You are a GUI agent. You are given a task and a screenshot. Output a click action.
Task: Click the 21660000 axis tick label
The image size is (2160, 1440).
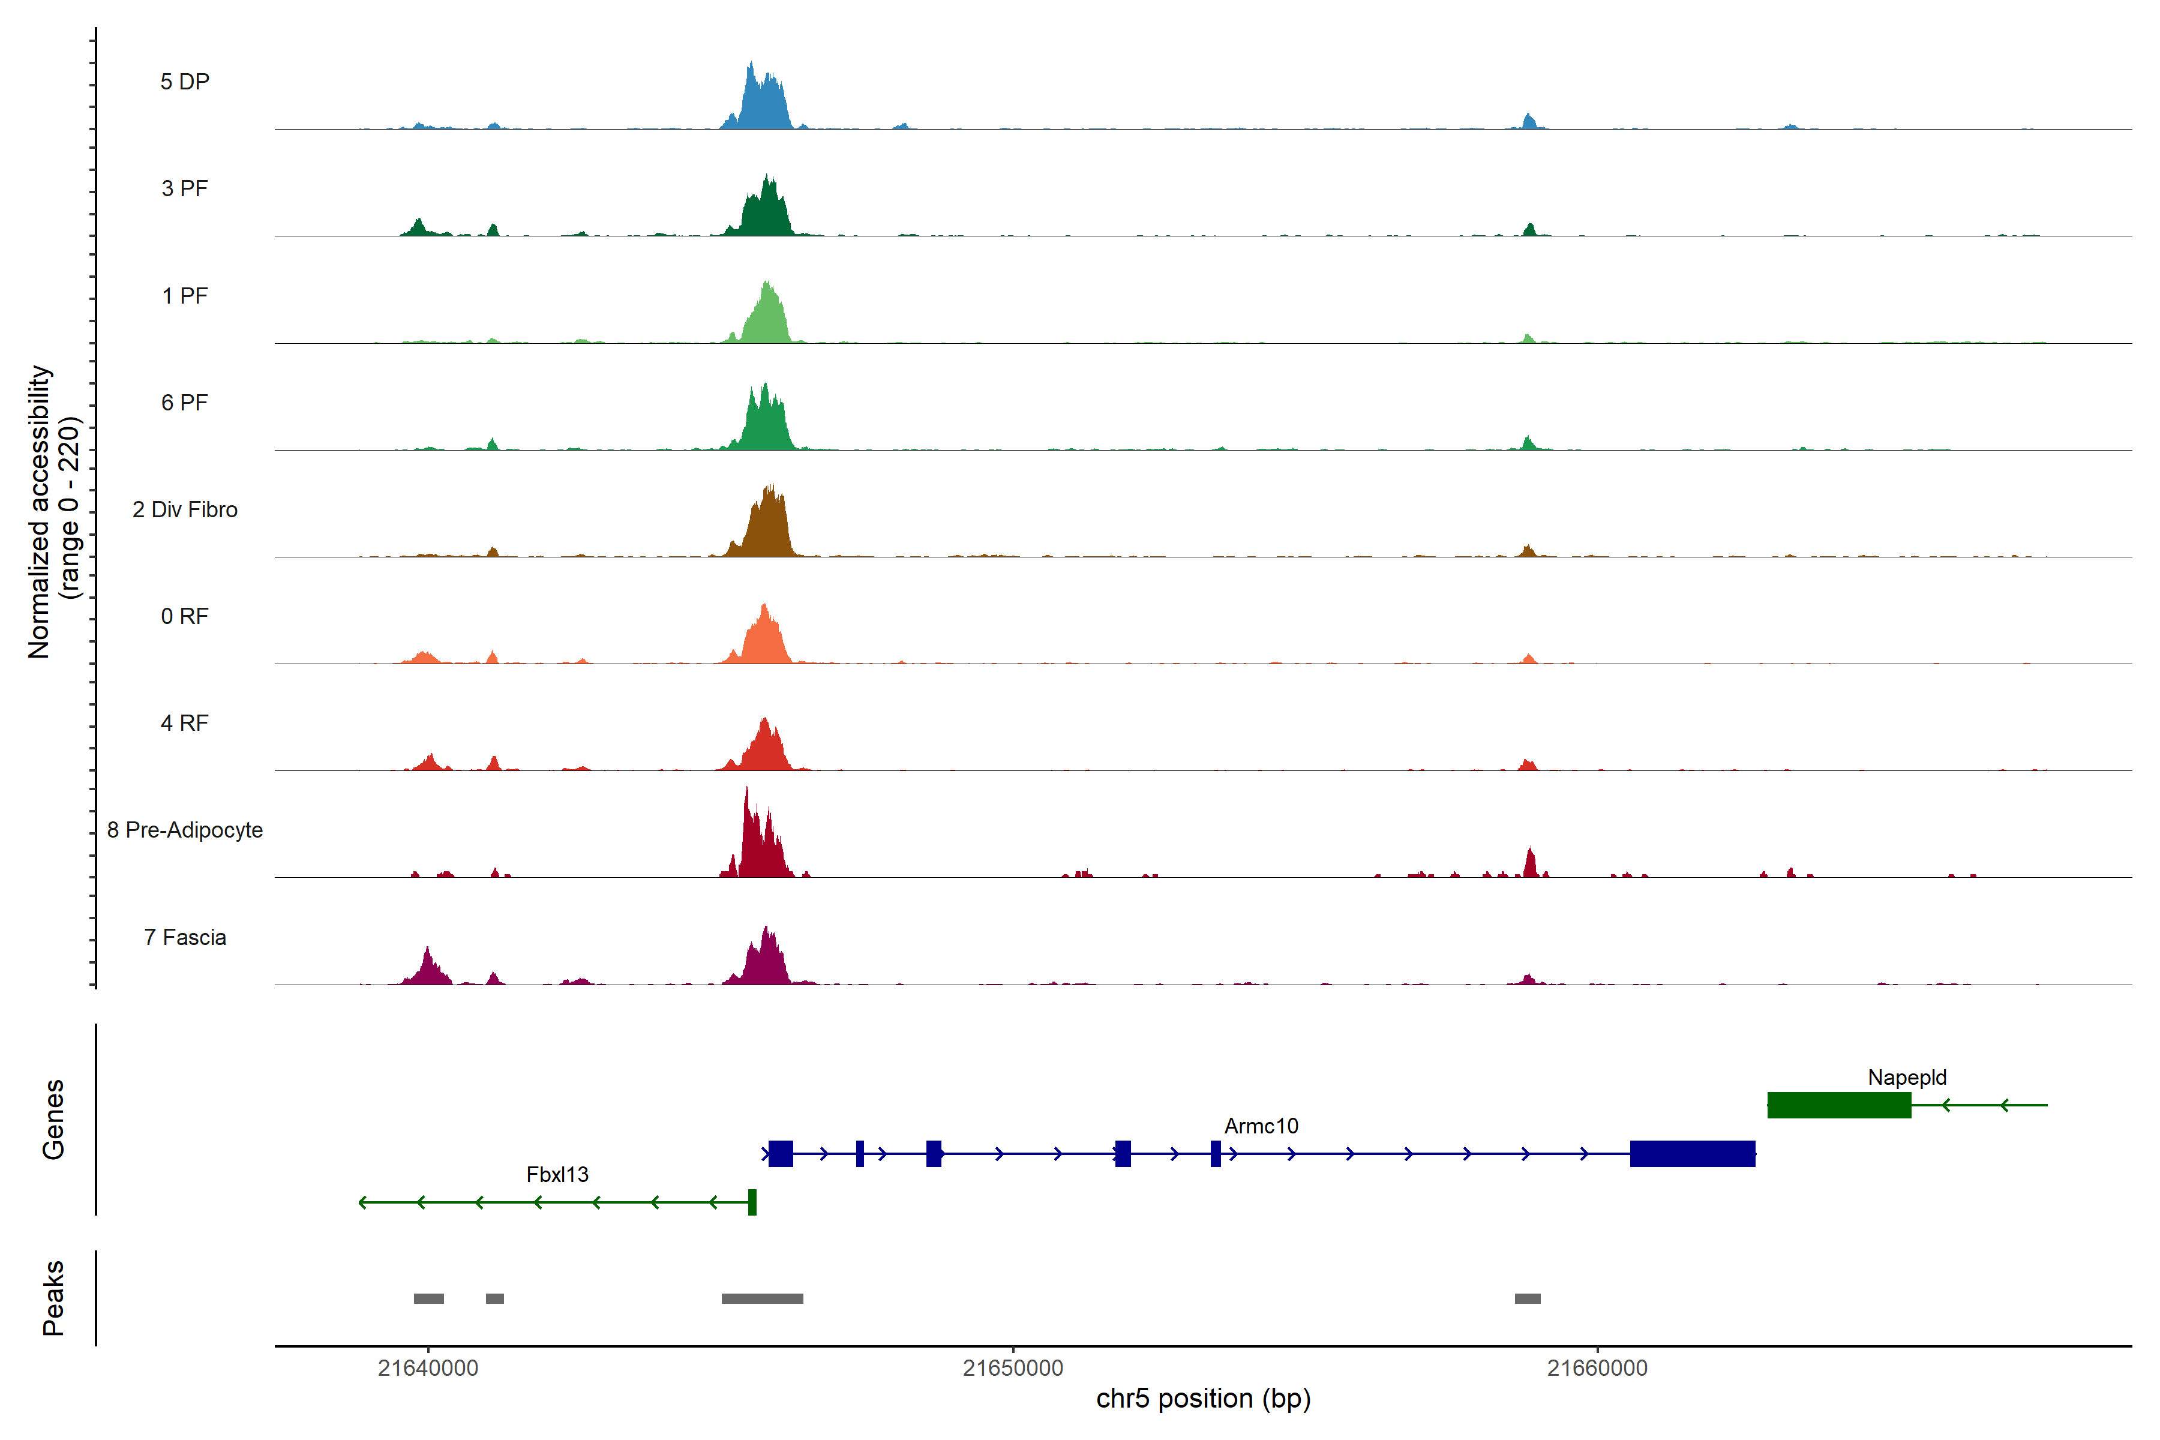[1597, 1369]
